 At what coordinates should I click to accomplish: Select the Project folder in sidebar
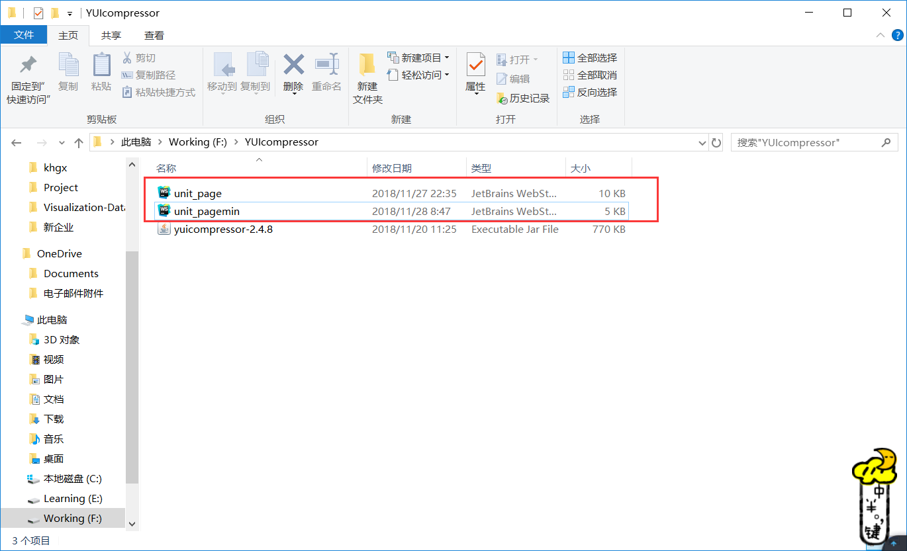click(61, 188)
